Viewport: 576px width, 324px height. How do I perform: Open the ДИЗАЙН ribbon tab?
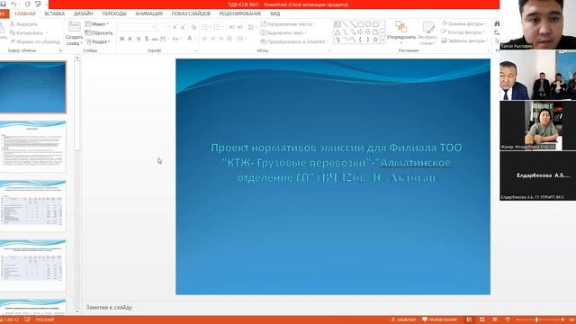tap(83, 13)
